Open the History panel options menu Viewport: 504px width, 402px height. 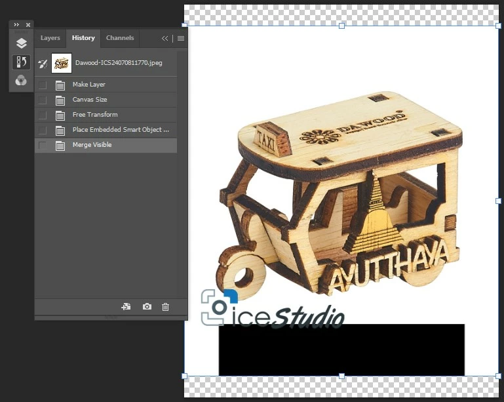pos(181,39)
